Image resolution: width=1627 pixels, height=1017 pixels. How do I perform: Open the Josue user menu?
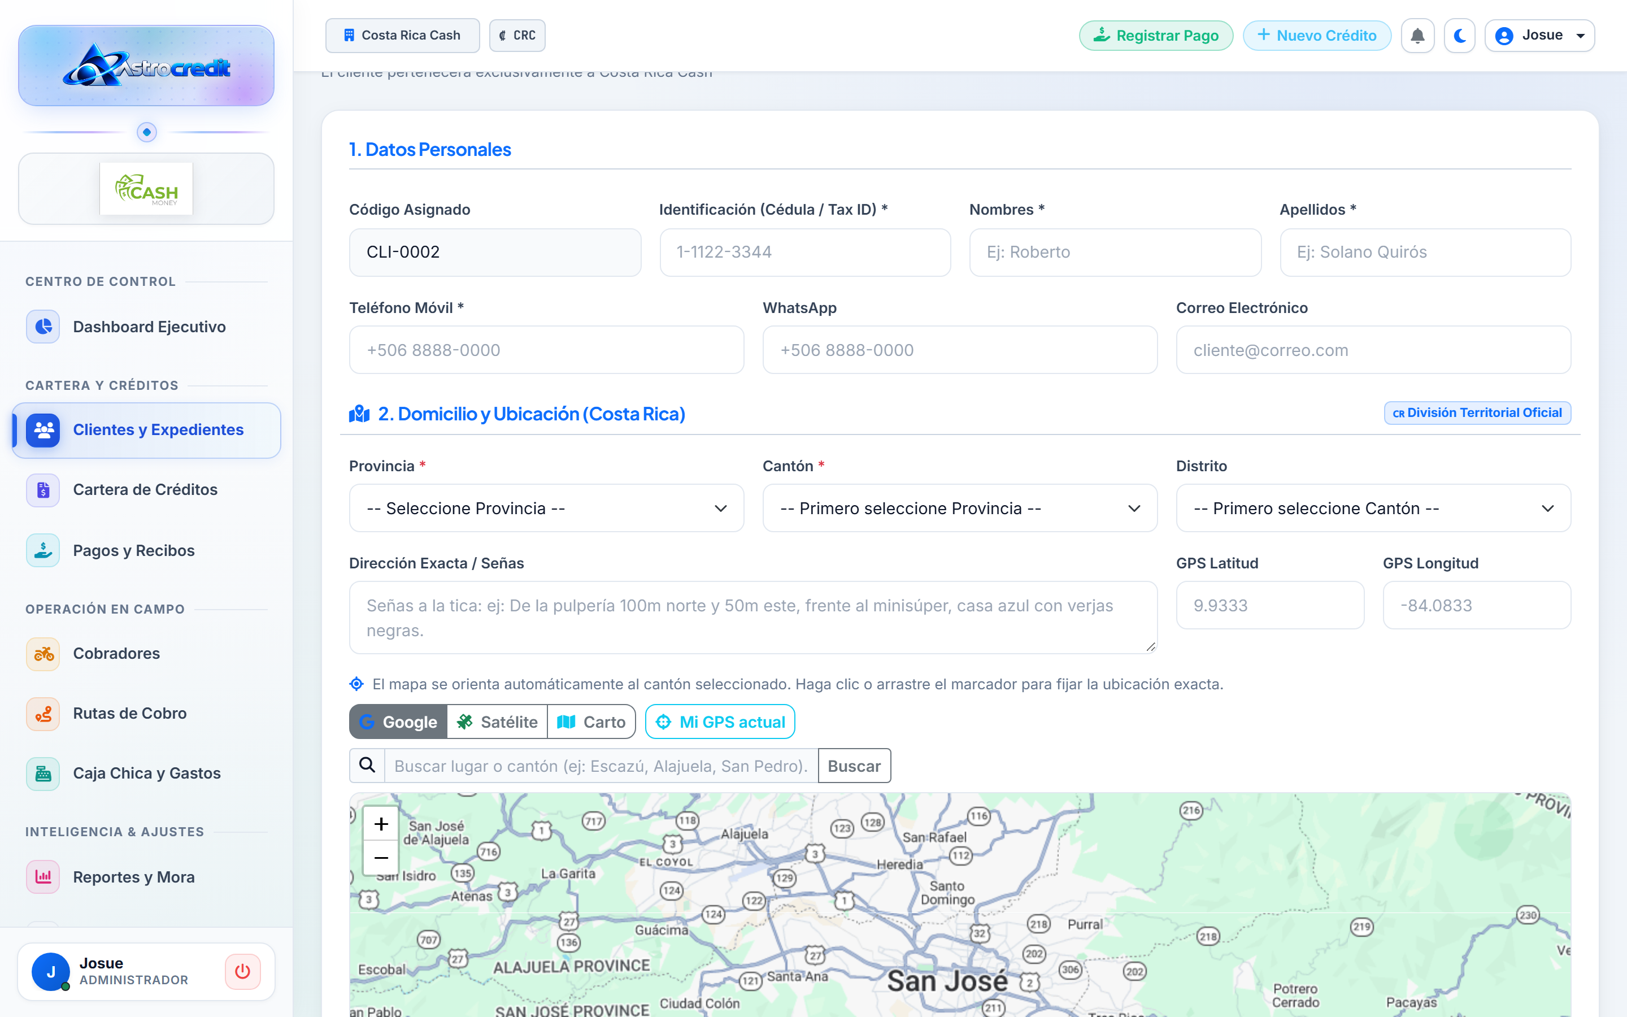point(1540,36)
